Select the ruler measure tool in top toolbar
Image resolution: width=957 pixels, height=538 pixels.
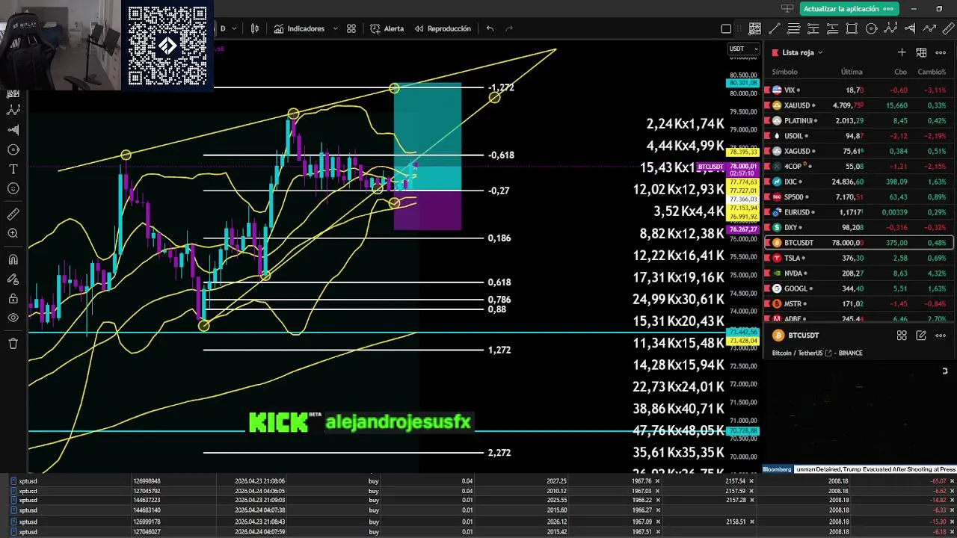[x=949, y=29]
